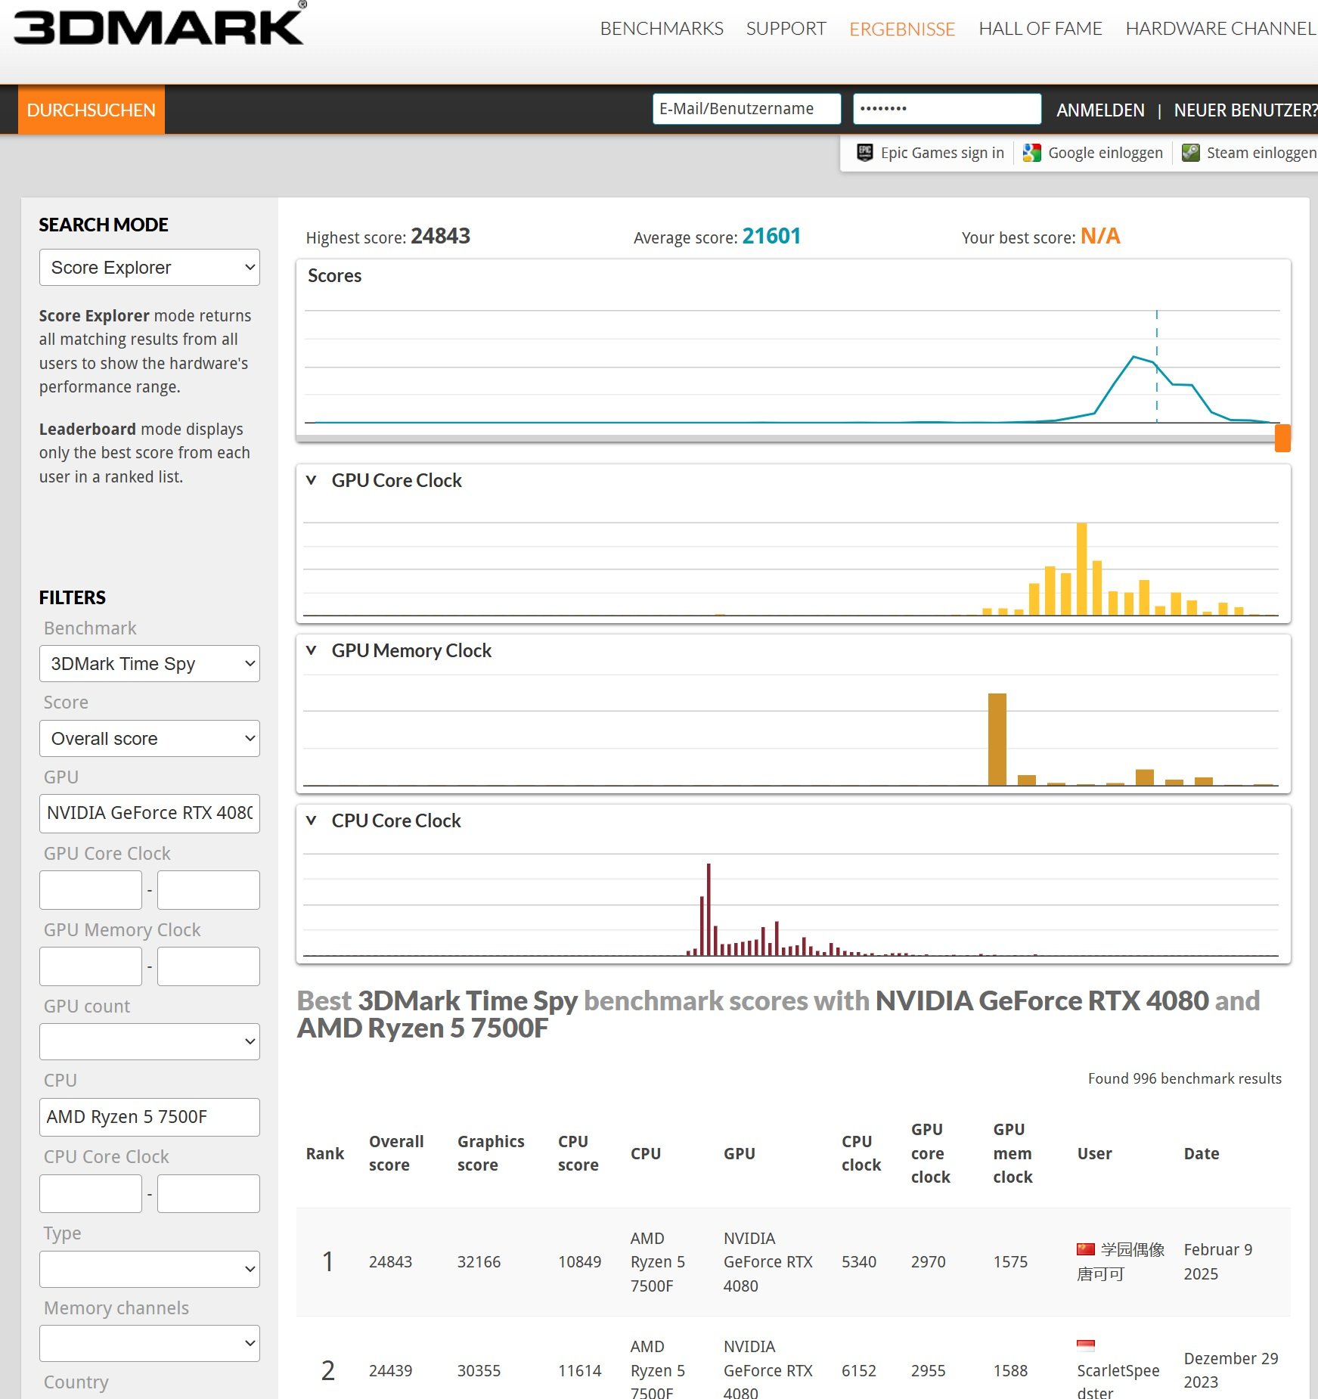Click the overall score 24843 in rank 1 row
1318x1399 pixels.
coord(390,1261)
